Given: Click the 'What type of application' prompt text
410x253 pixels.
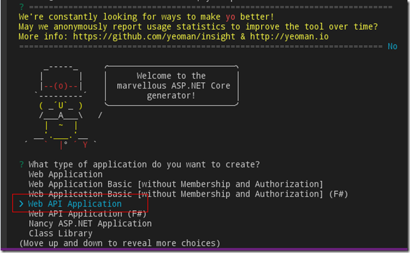Looking at the screenshot, I should click(144, 164).
